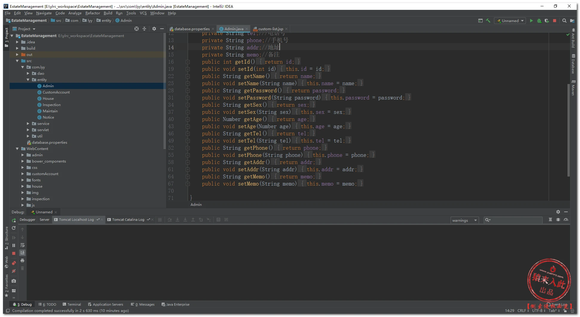The width and height of the screenshot is (580, 317).
Task: Switch to the database.properties editor tab
Action: pos(192,29)
